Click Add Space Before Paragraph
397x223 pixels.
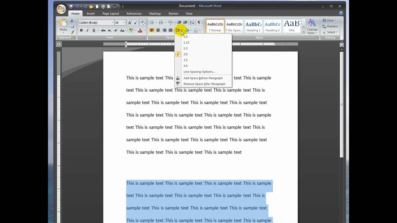coord(203,78)
